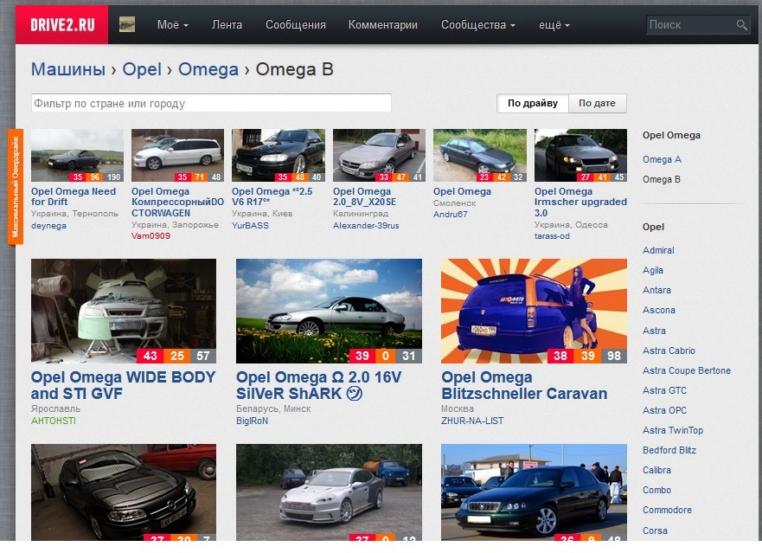Open Opel Omega Смоленск car thumbnail
Image resolution: width=762 pixels, height=553 pixels.
[480, 155]
